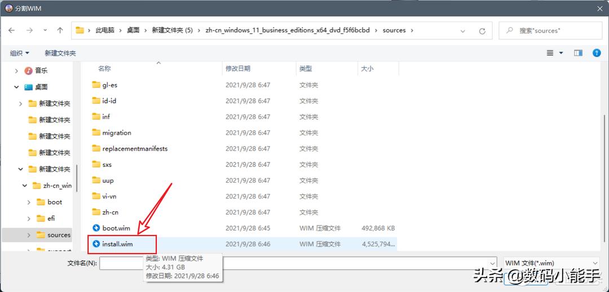Open the file name history dropdown

(x=492, y=263)
